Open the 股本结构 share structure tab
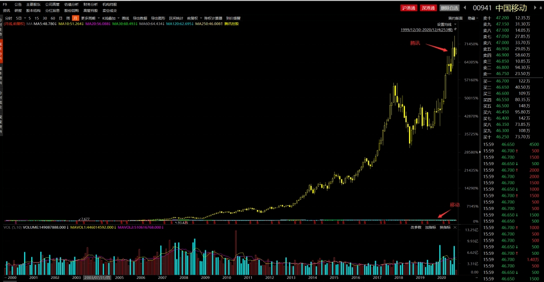This screenshot has height=282, width=544. (x=33, y=11)
